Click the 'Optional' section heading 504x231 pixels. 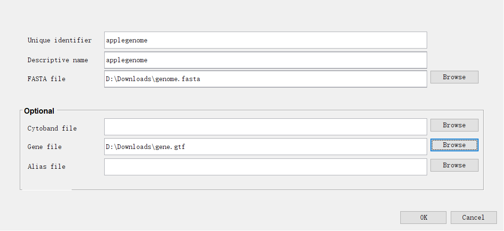(39, 111)
